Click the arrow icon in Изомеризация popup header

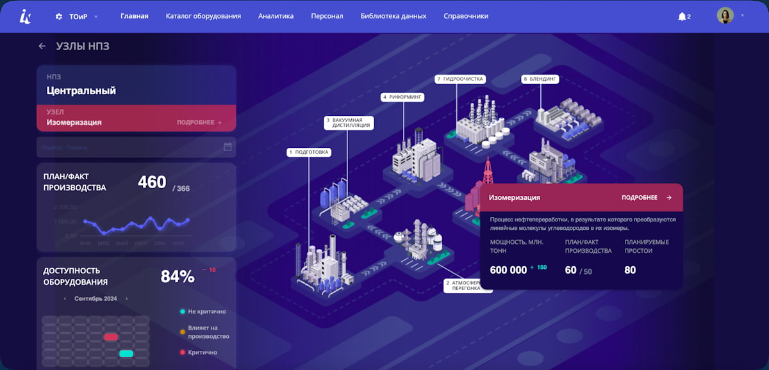pyautogui.click(x=669, y=198)
